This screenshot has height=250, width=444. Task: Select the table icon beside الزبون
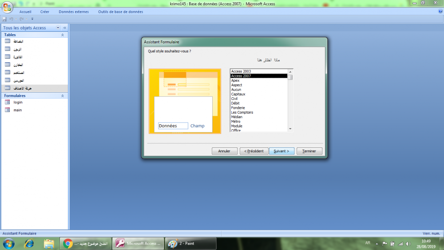click(x=8, y=49)
